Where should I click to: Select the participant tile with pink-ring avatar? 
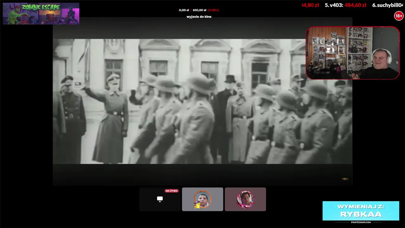(245, 199)
